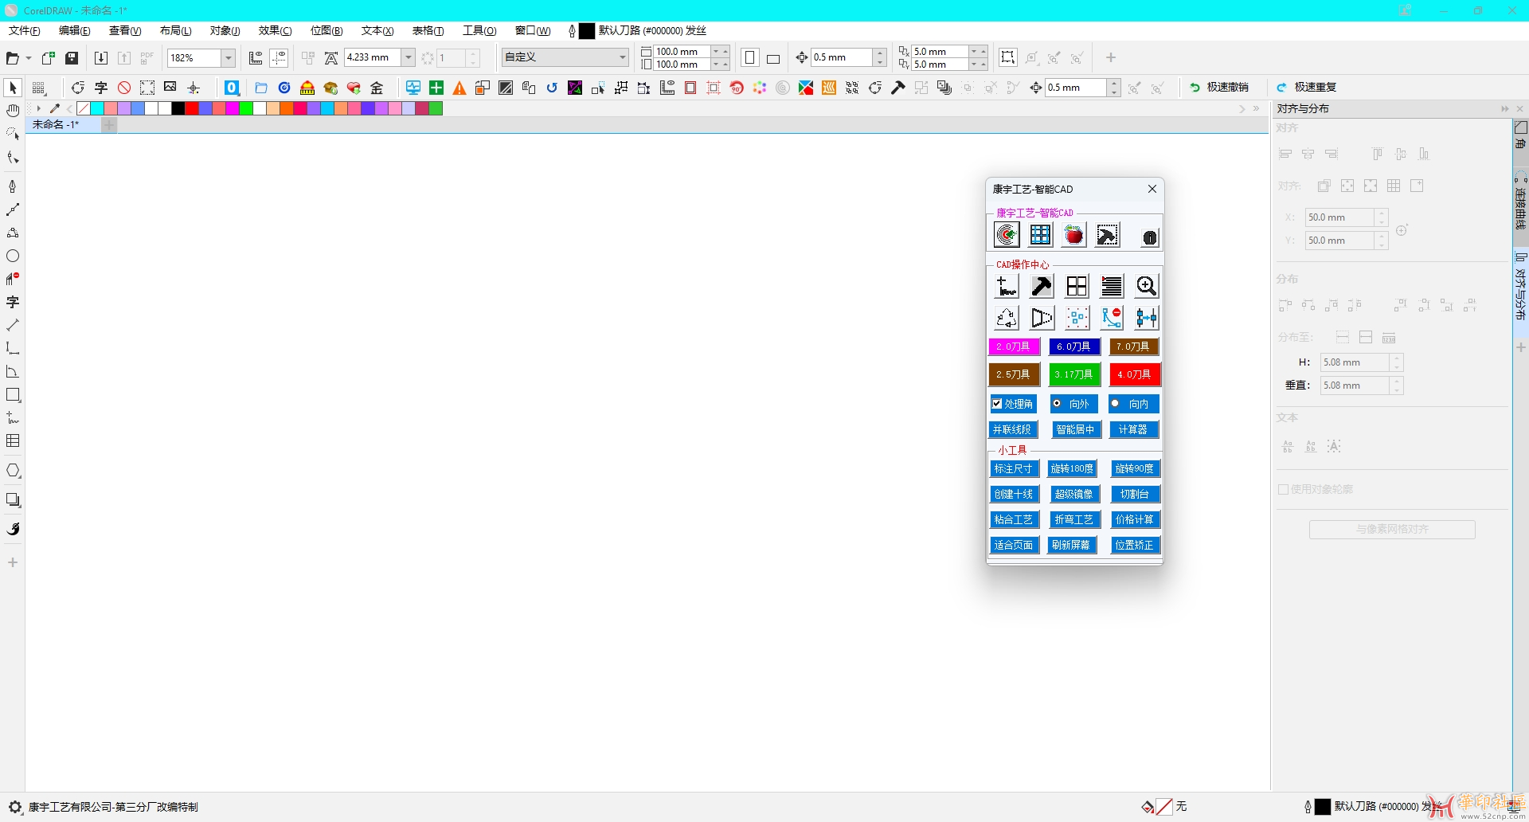Viewport: 1529px width, 822px height.
Task: Click the red apple icon in CAD panel
Action: 1074,234
